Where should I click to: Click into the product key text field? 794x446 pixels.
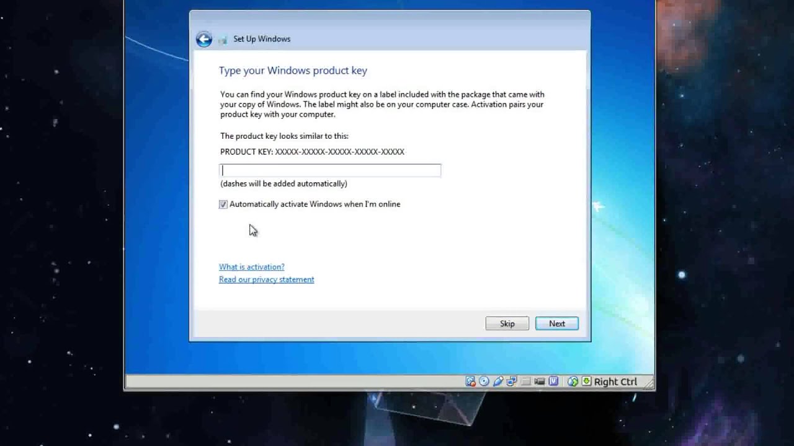tap(330, 170)
